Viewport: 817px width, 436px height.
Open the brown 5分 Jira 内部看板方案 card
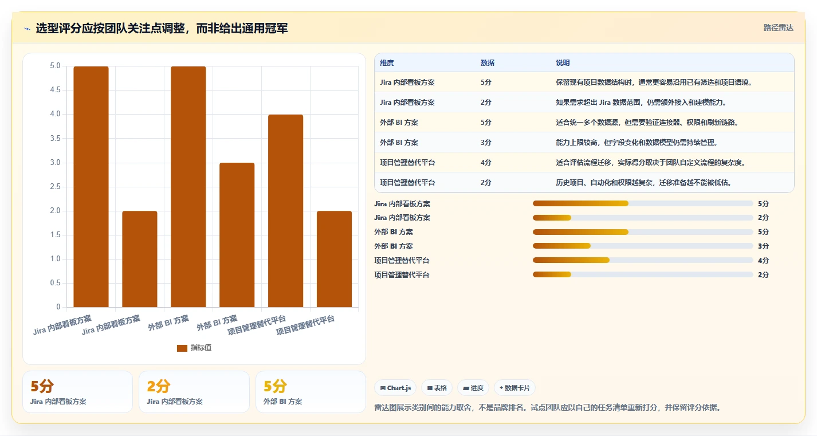click(x=77, y=392)
